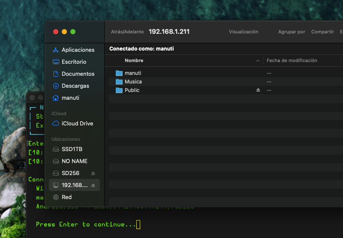Eject the SD256 volume
Viewport: 343px width, 238px height.
point(93,173)
